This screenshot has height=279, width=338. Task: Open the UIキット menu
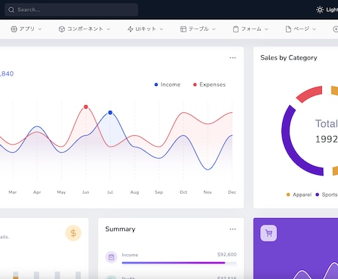145,29
